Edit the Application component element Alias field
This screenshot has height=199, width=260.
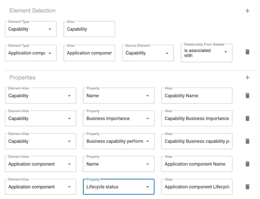click(x=89, y=53)
